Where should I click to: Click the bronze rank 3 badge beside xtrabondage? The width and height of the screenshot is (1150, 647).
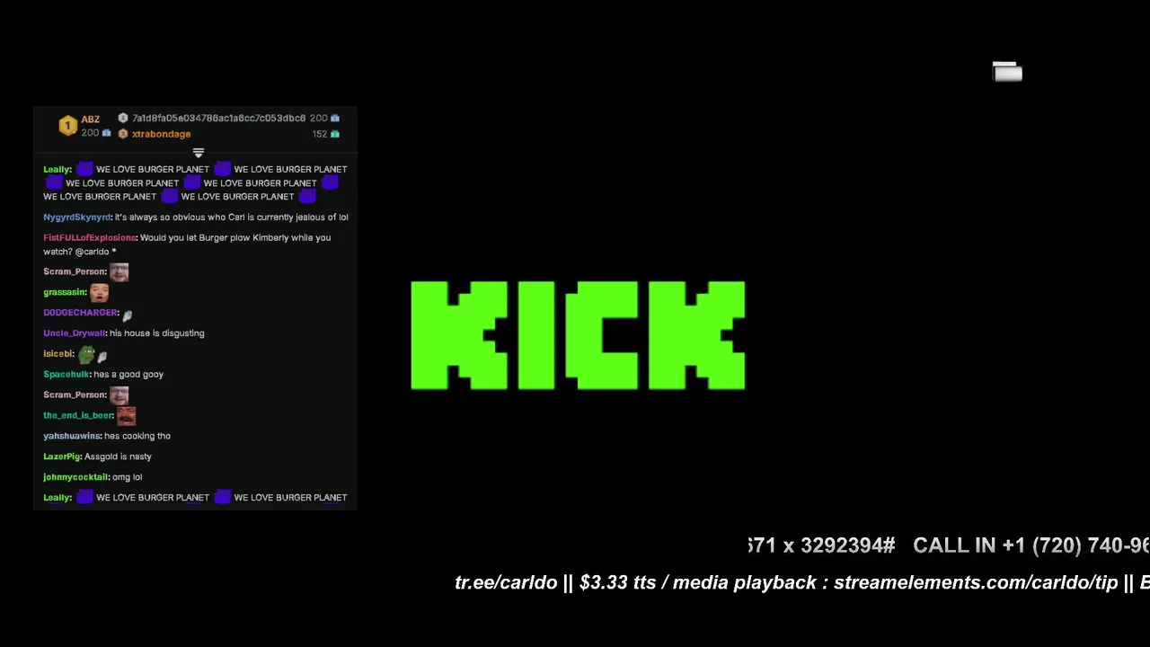point(123,134)
